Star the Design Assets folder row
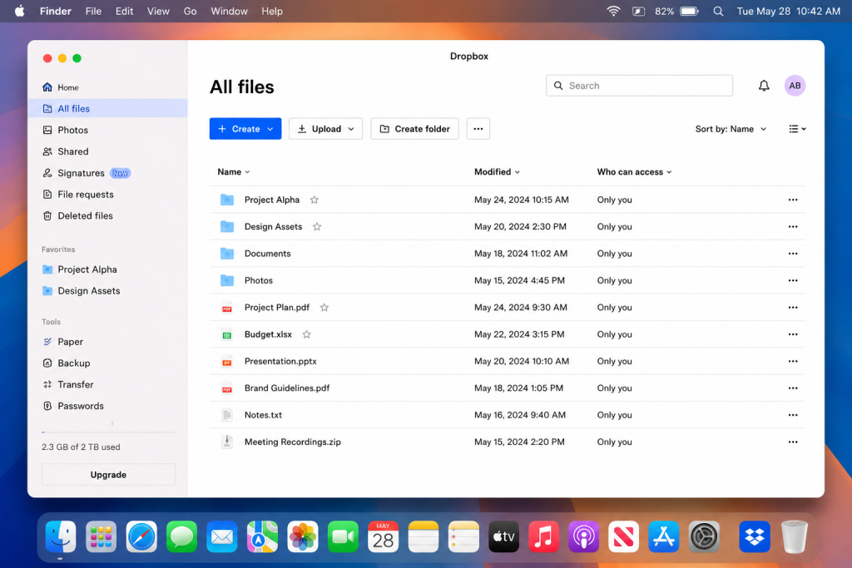 click(317, 226)
